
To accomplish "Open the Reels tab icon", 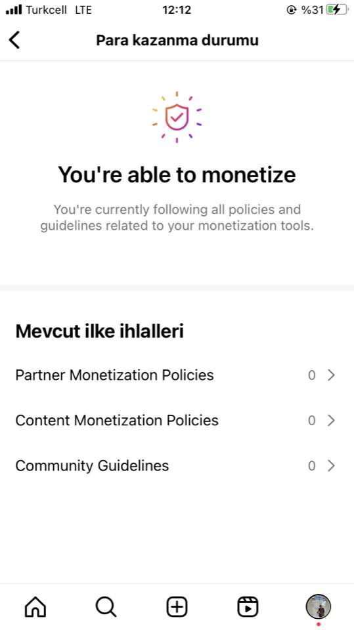I will pyautogui.click(x=248, y=606).
